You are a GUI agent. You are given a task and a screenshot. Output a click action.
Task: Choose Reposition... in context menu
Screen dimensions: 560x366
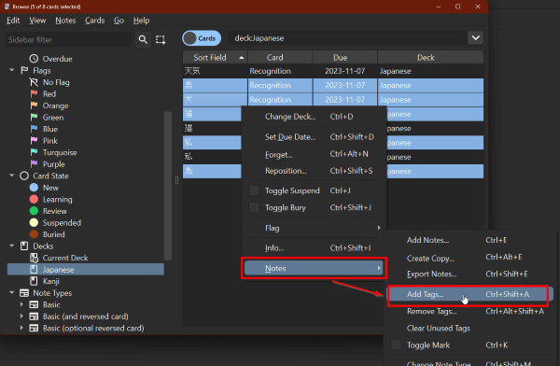(x=314, y=171)
